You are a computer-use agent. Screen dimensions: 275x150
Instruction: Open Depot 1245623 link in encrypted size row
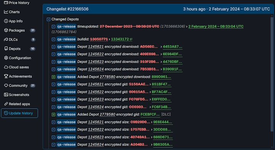point(96,137)
